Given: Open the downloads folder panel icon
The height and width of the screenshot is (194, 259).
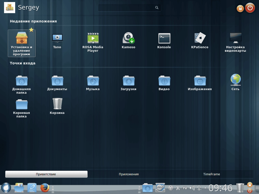Looking at the screenshot, I should tap(147, 188).
